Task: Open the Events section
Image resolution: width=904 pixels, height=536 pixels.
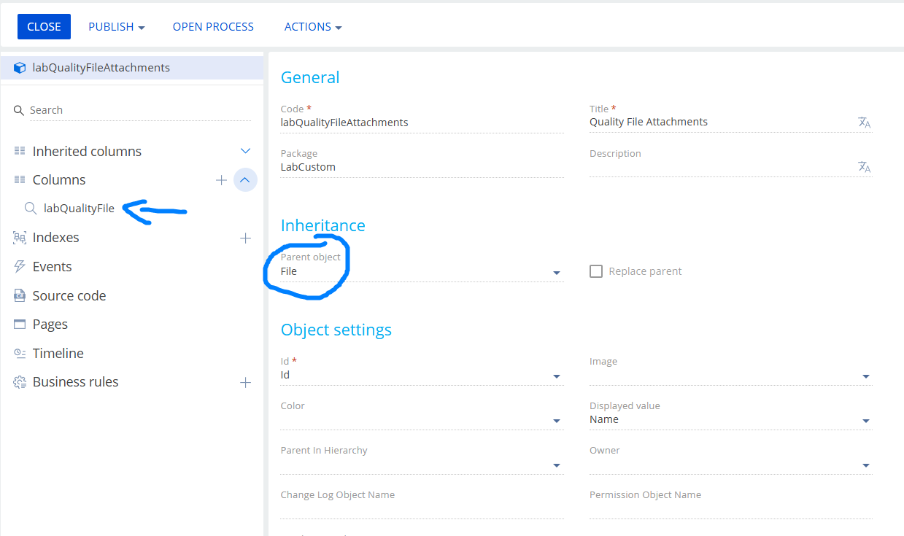Action: pyautogui.click(x=53, y=267)
